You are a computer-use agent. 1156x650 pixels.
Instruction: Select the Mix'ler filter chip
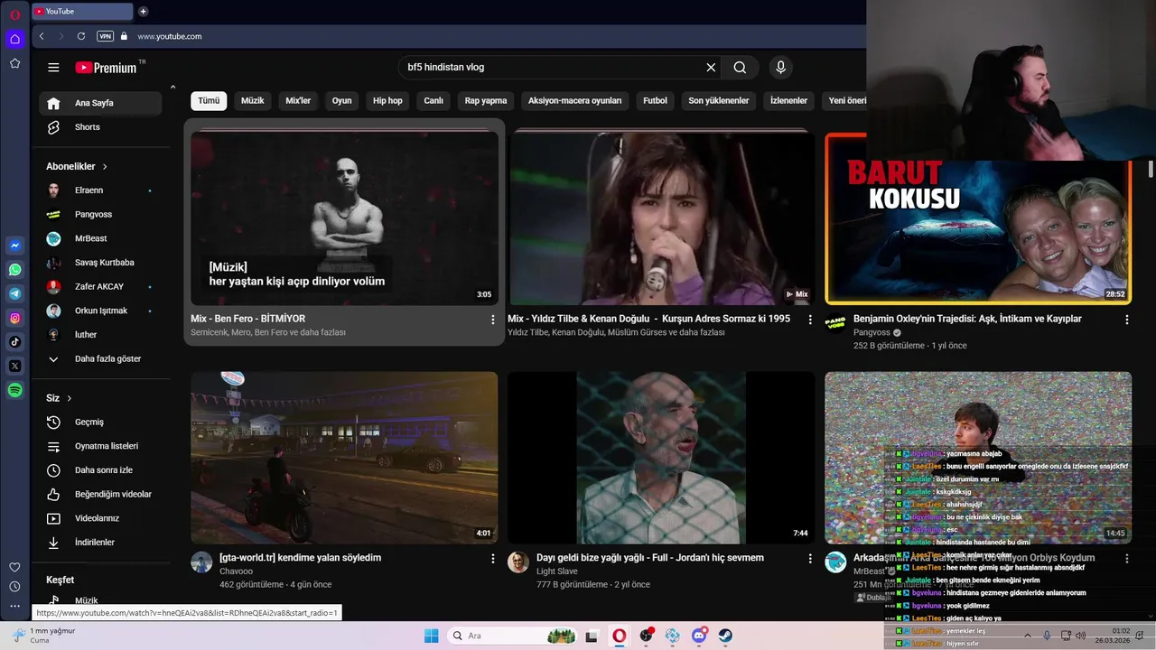tap(298, 101)
